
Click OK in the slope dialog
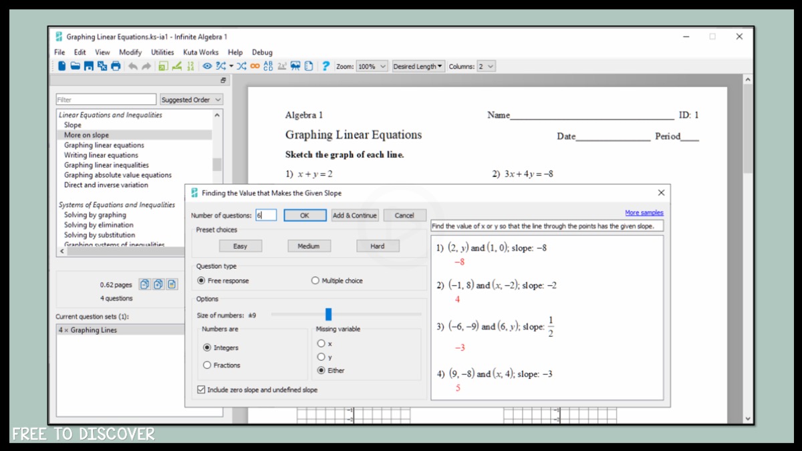305,215
